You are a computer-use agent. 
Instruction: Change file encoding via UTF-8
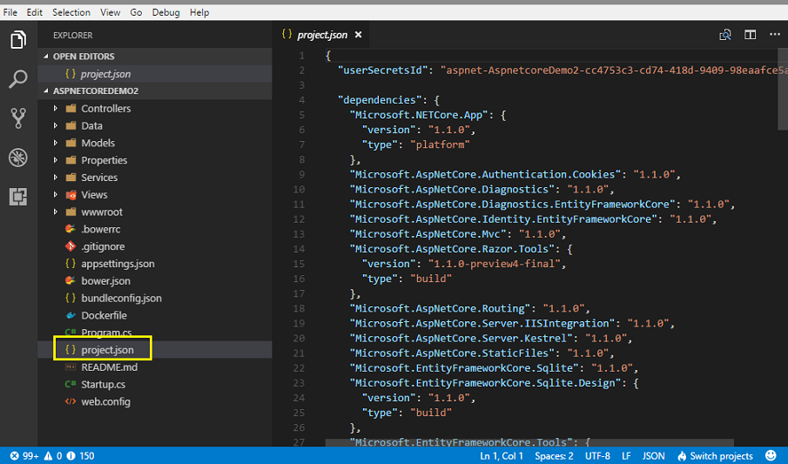click(597, 456)
